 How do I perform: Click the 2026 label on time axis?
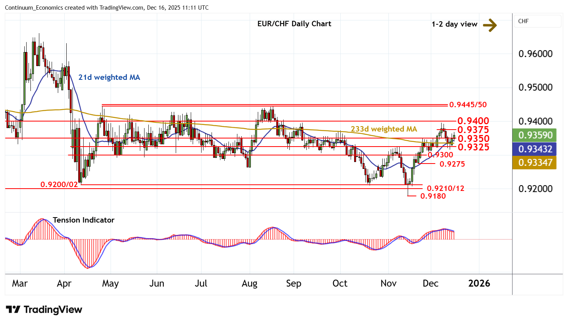pyautogui.click(x=479, y=283)
